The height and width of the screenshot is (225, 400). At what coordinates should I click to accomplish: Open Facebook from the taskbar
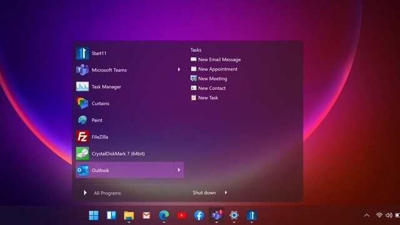pos(199,216)
